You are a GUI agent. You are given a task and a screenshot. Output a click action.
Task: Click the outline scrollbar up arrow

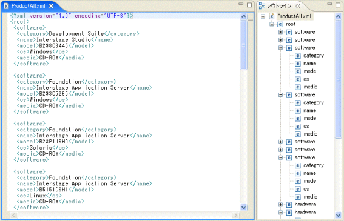point(338,16)
